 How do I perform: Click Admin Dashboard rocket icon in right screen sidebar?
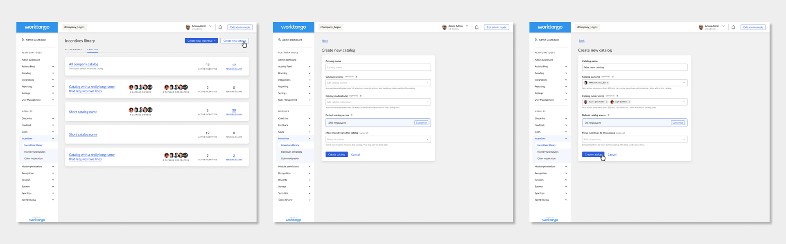click(x=536, y=40)
